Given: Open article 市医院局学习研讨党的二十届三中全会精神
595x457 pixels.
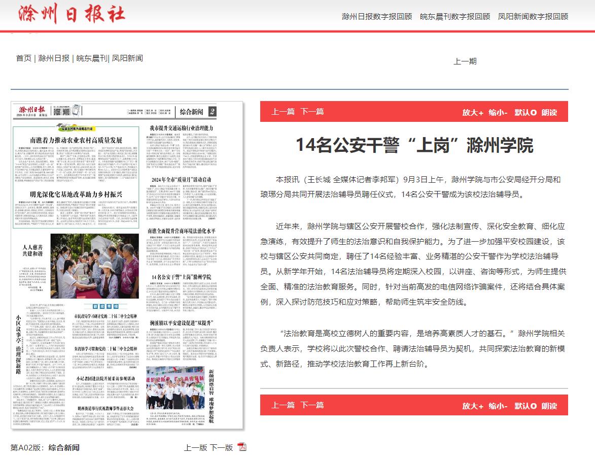Looking at the screenshot, I should point(106,316).
